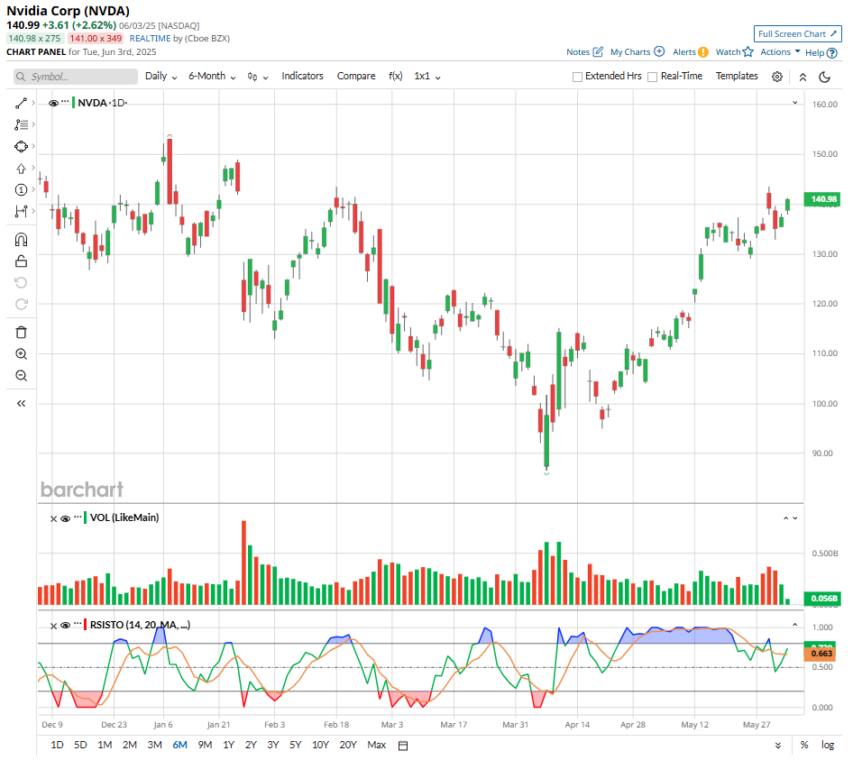
Task: Open the calendar date range picker
Action: [x=403, y=746]
